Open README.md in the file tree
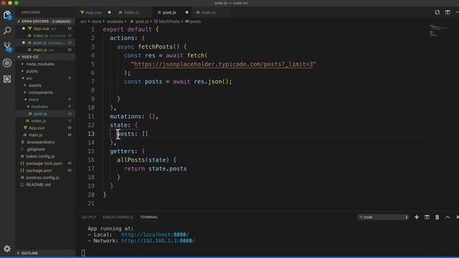 (x=38, y=185)
